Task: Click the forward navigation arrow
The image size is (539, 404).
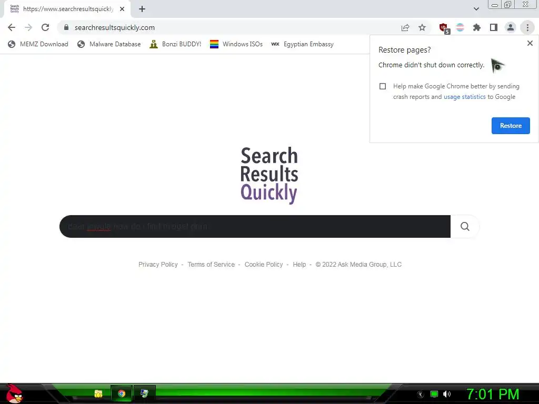Action: point(28,27)
